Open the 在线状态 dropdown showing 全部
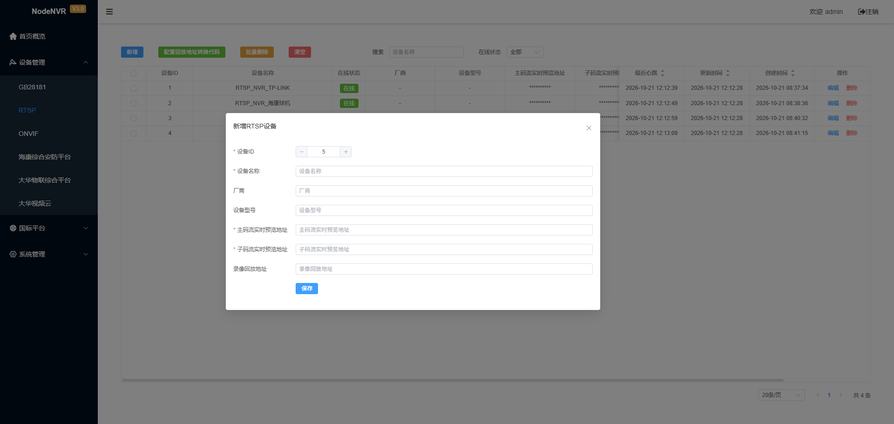Viewport: 894px width, 424px height. [525, 52]
